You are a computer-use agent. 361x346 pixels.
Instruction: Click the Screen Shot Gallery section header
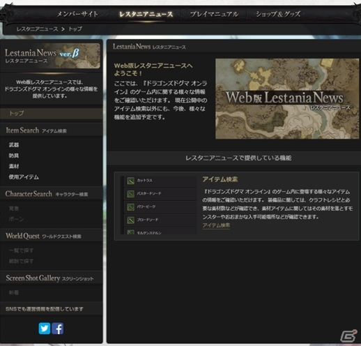(x=51, y=278)
